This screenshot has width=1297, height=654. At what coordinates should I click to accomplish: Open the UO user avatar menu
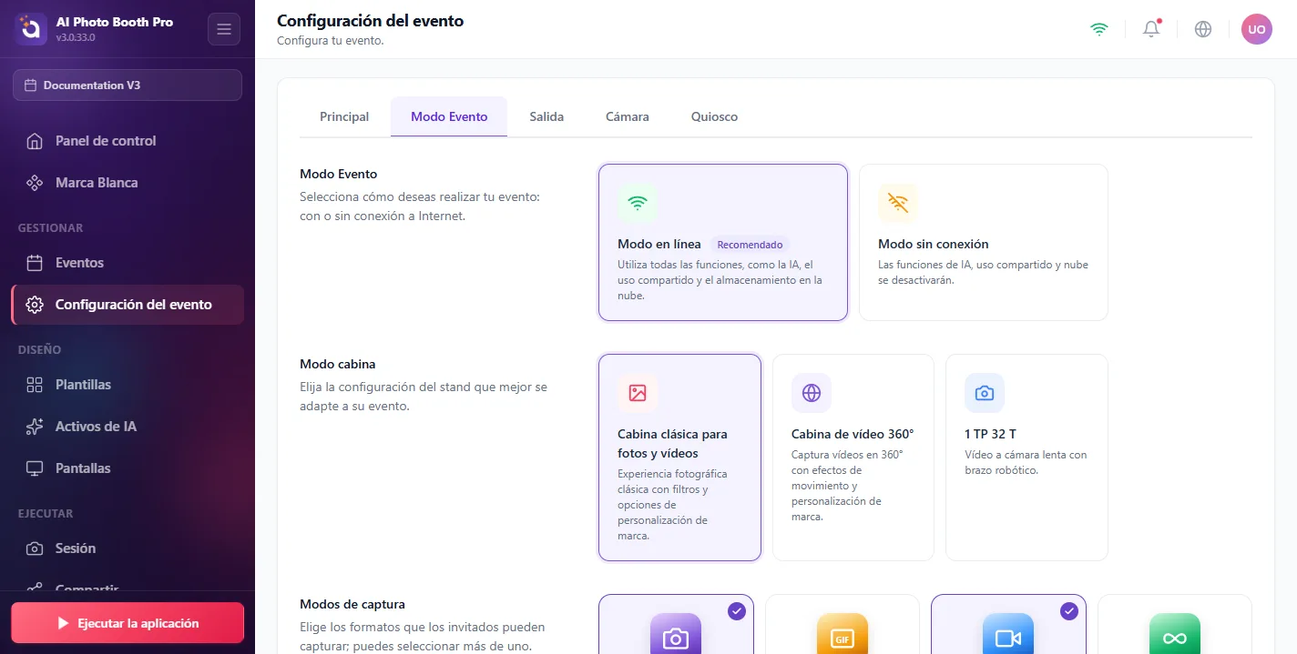(x=1257, y=29)
